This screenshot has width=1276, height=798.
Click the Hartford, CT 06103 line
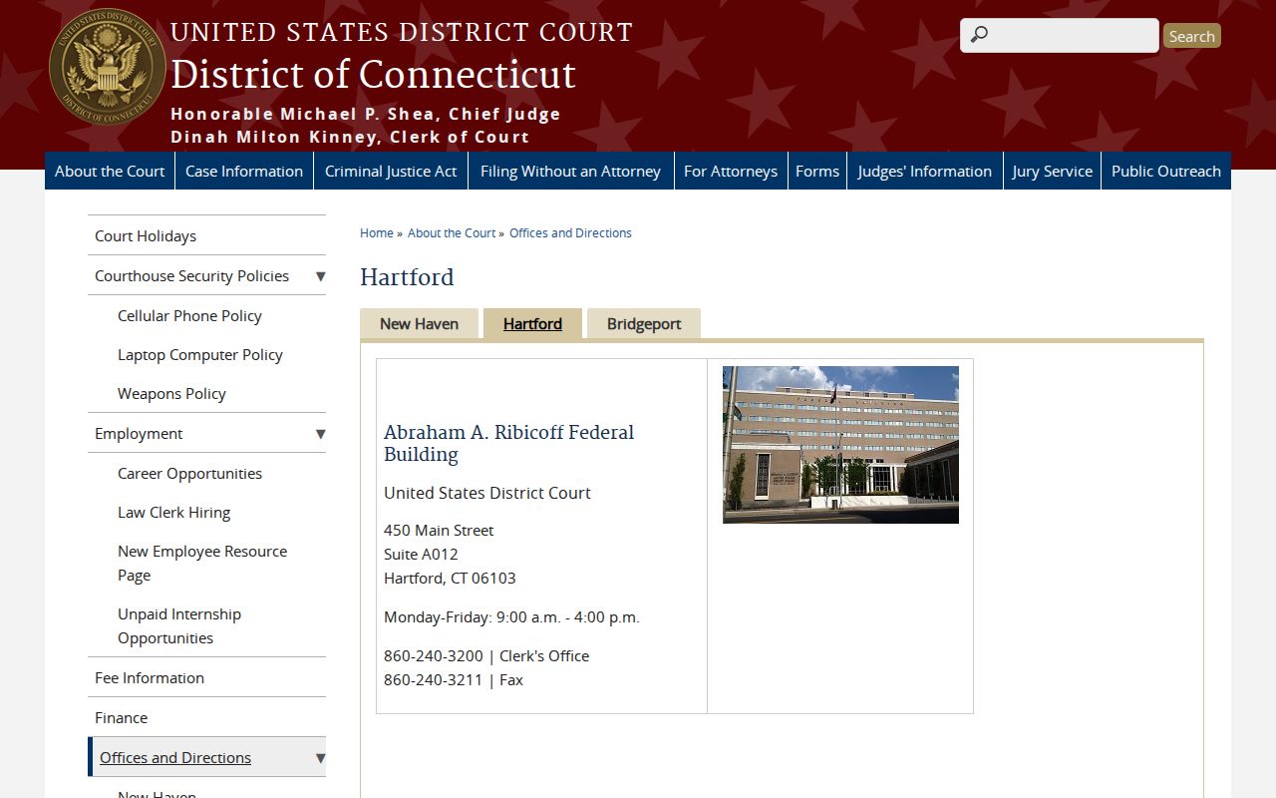pos(450,578)
